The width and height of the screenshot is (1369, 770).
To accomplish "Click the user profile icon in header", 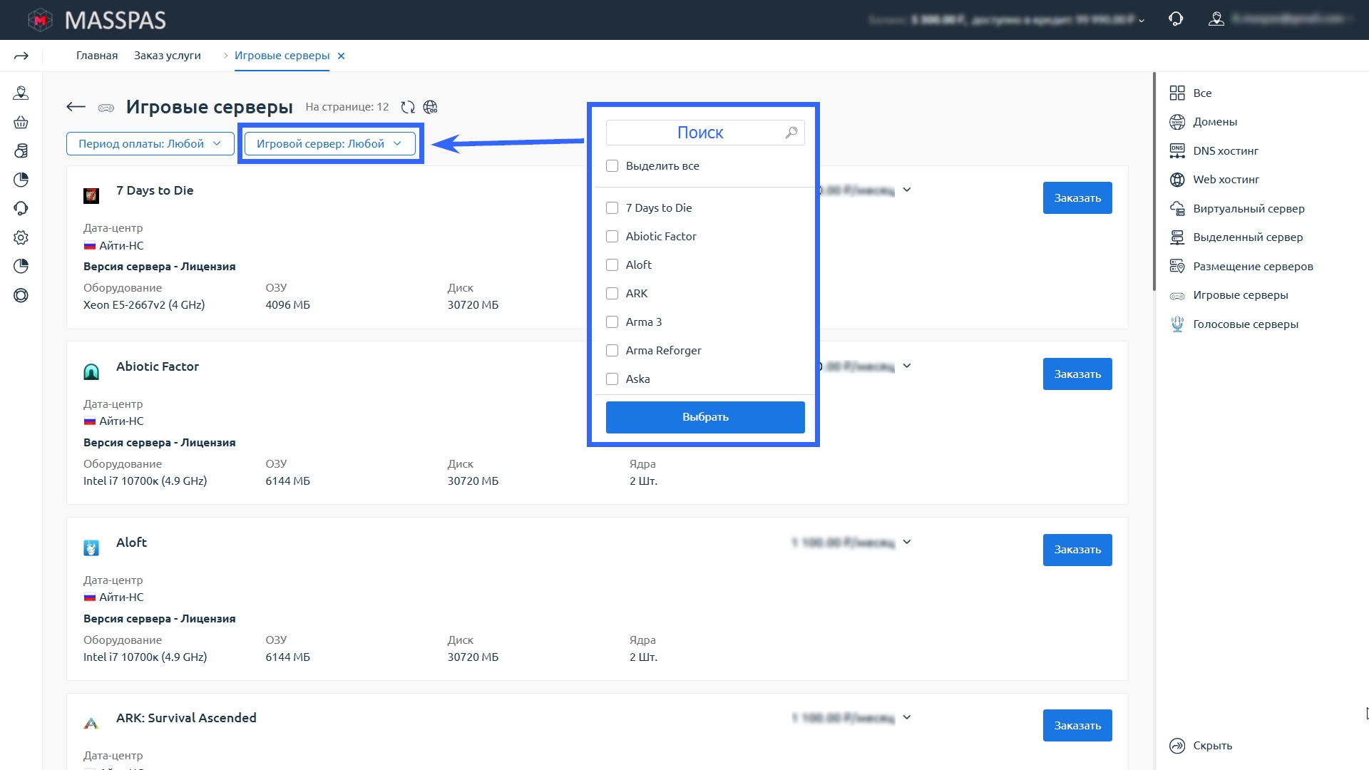I will 1216,19.
